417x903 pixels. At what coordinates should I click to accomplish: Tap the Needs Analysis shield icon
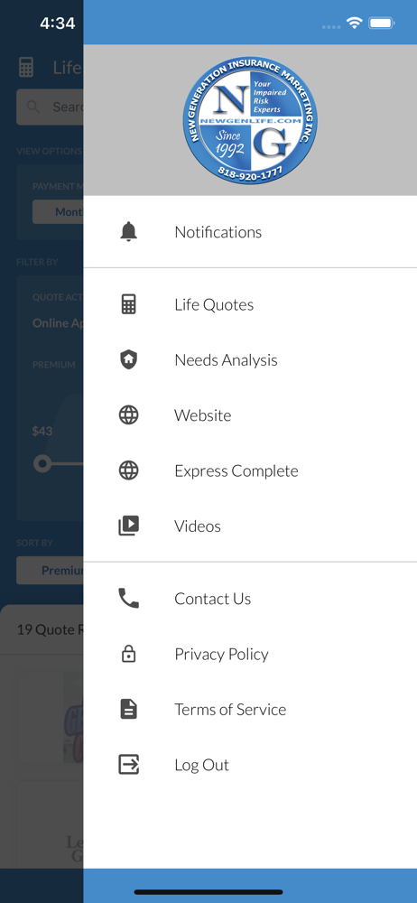pos(128,359)
